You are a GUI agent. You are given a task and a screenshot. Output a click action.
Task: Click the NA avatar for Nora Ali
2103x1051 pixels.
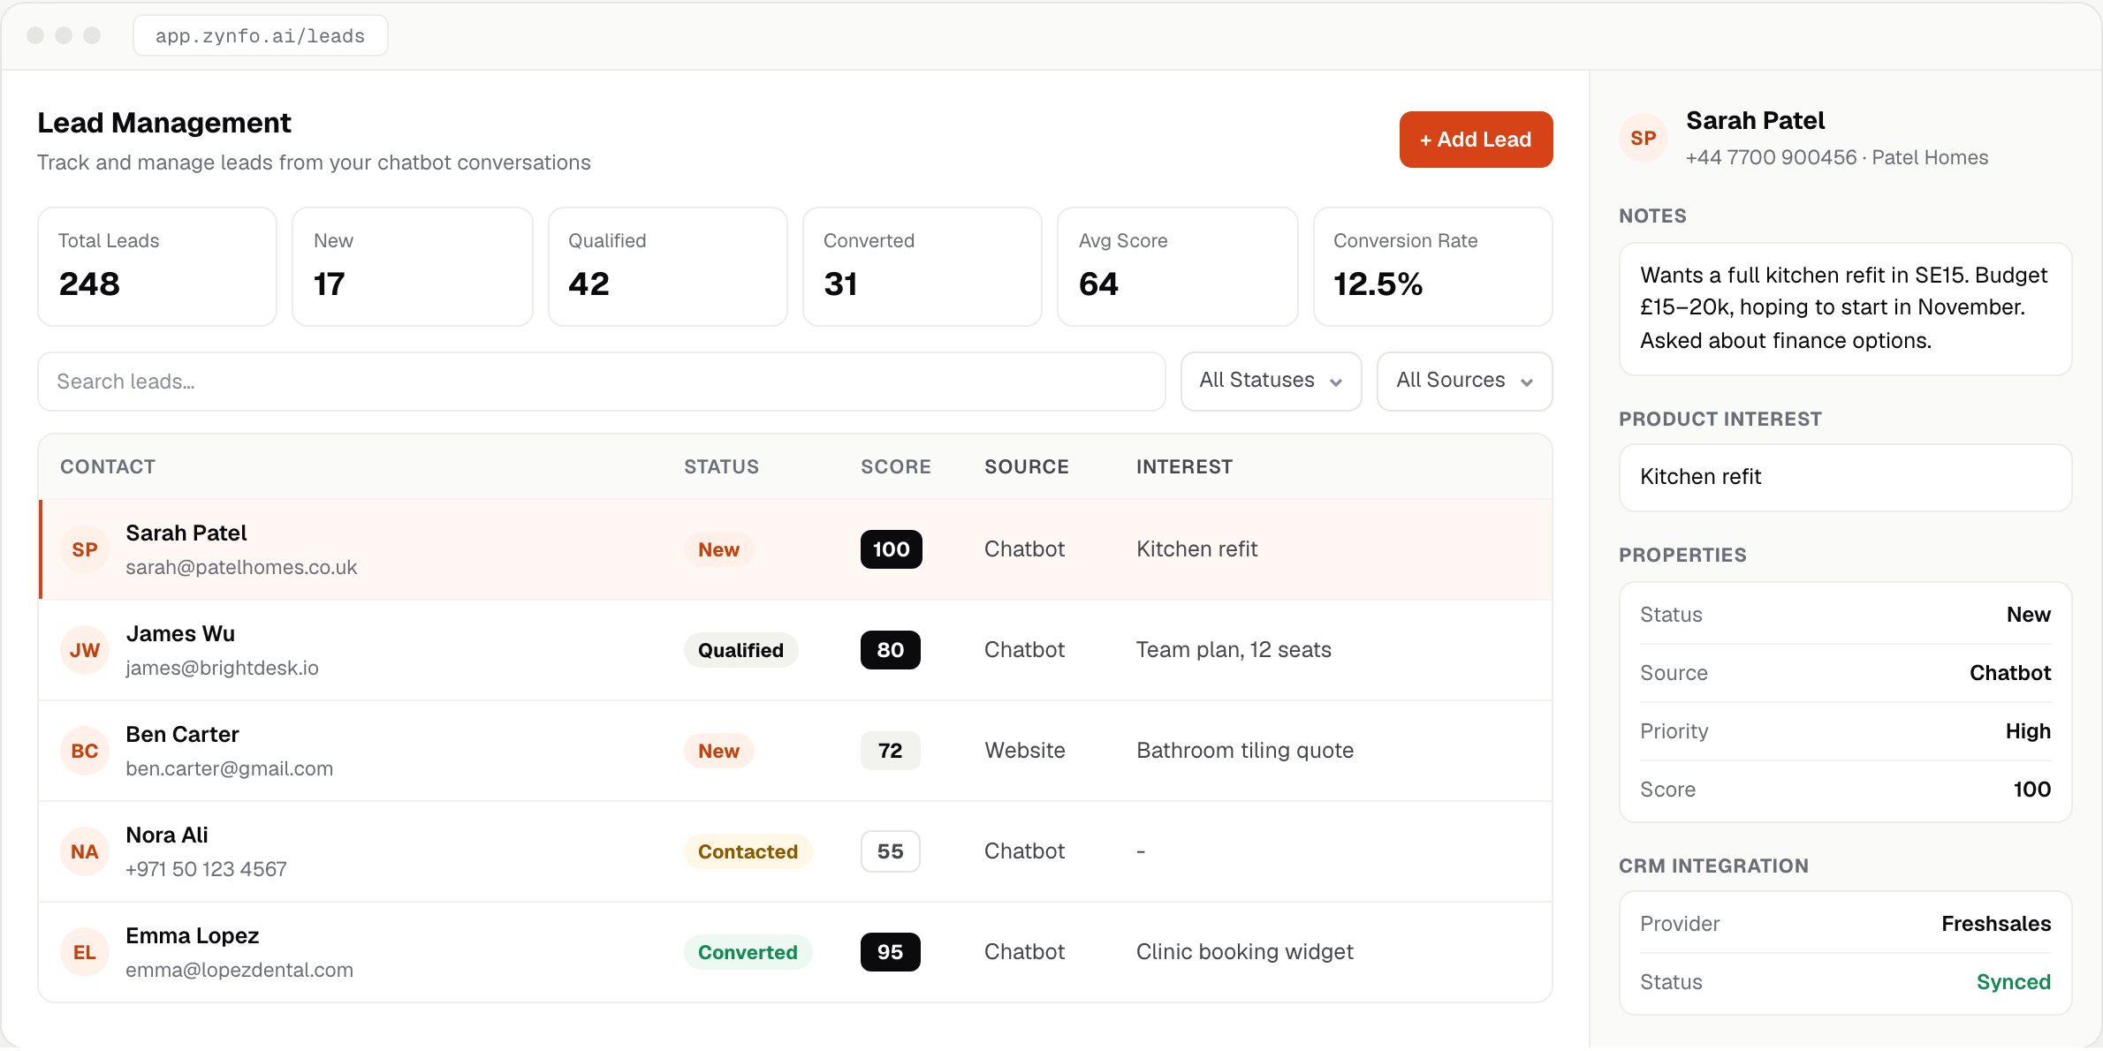[85, 851]
